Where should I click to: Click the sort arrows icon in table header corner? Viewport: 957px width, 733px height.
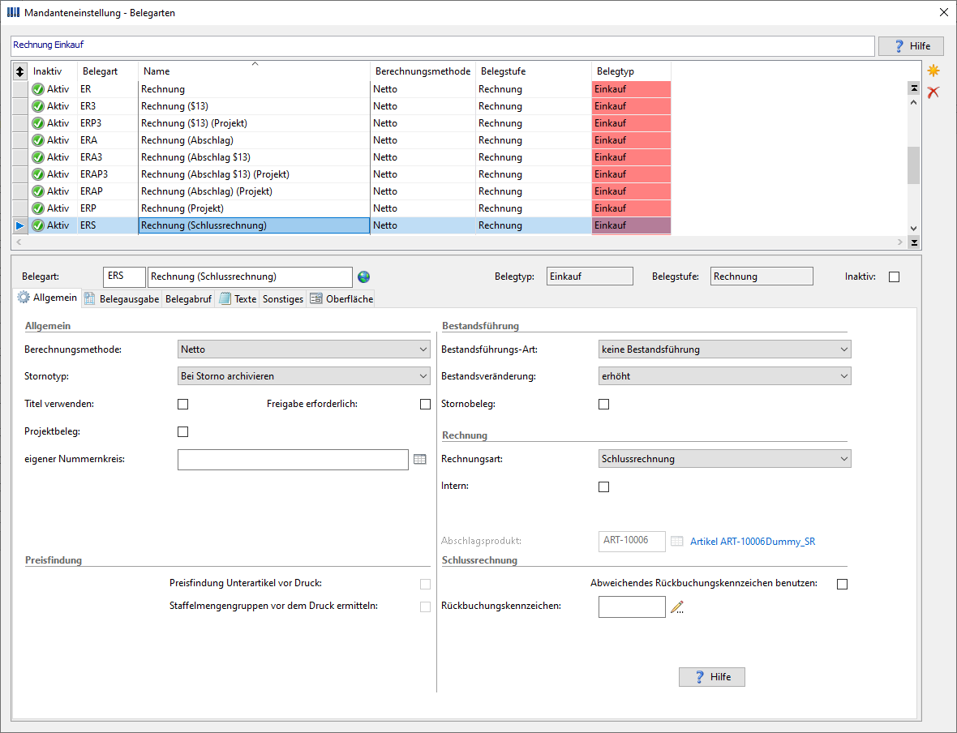[x=20, y=71]
